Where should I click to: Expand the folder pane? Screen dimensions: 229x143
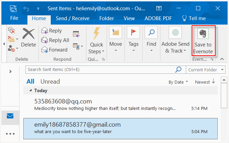point(10,71)
